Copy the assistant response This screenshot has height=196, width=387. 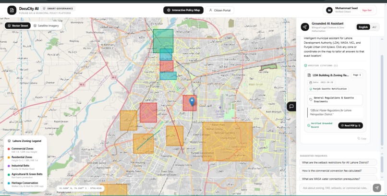pos(362,138)
